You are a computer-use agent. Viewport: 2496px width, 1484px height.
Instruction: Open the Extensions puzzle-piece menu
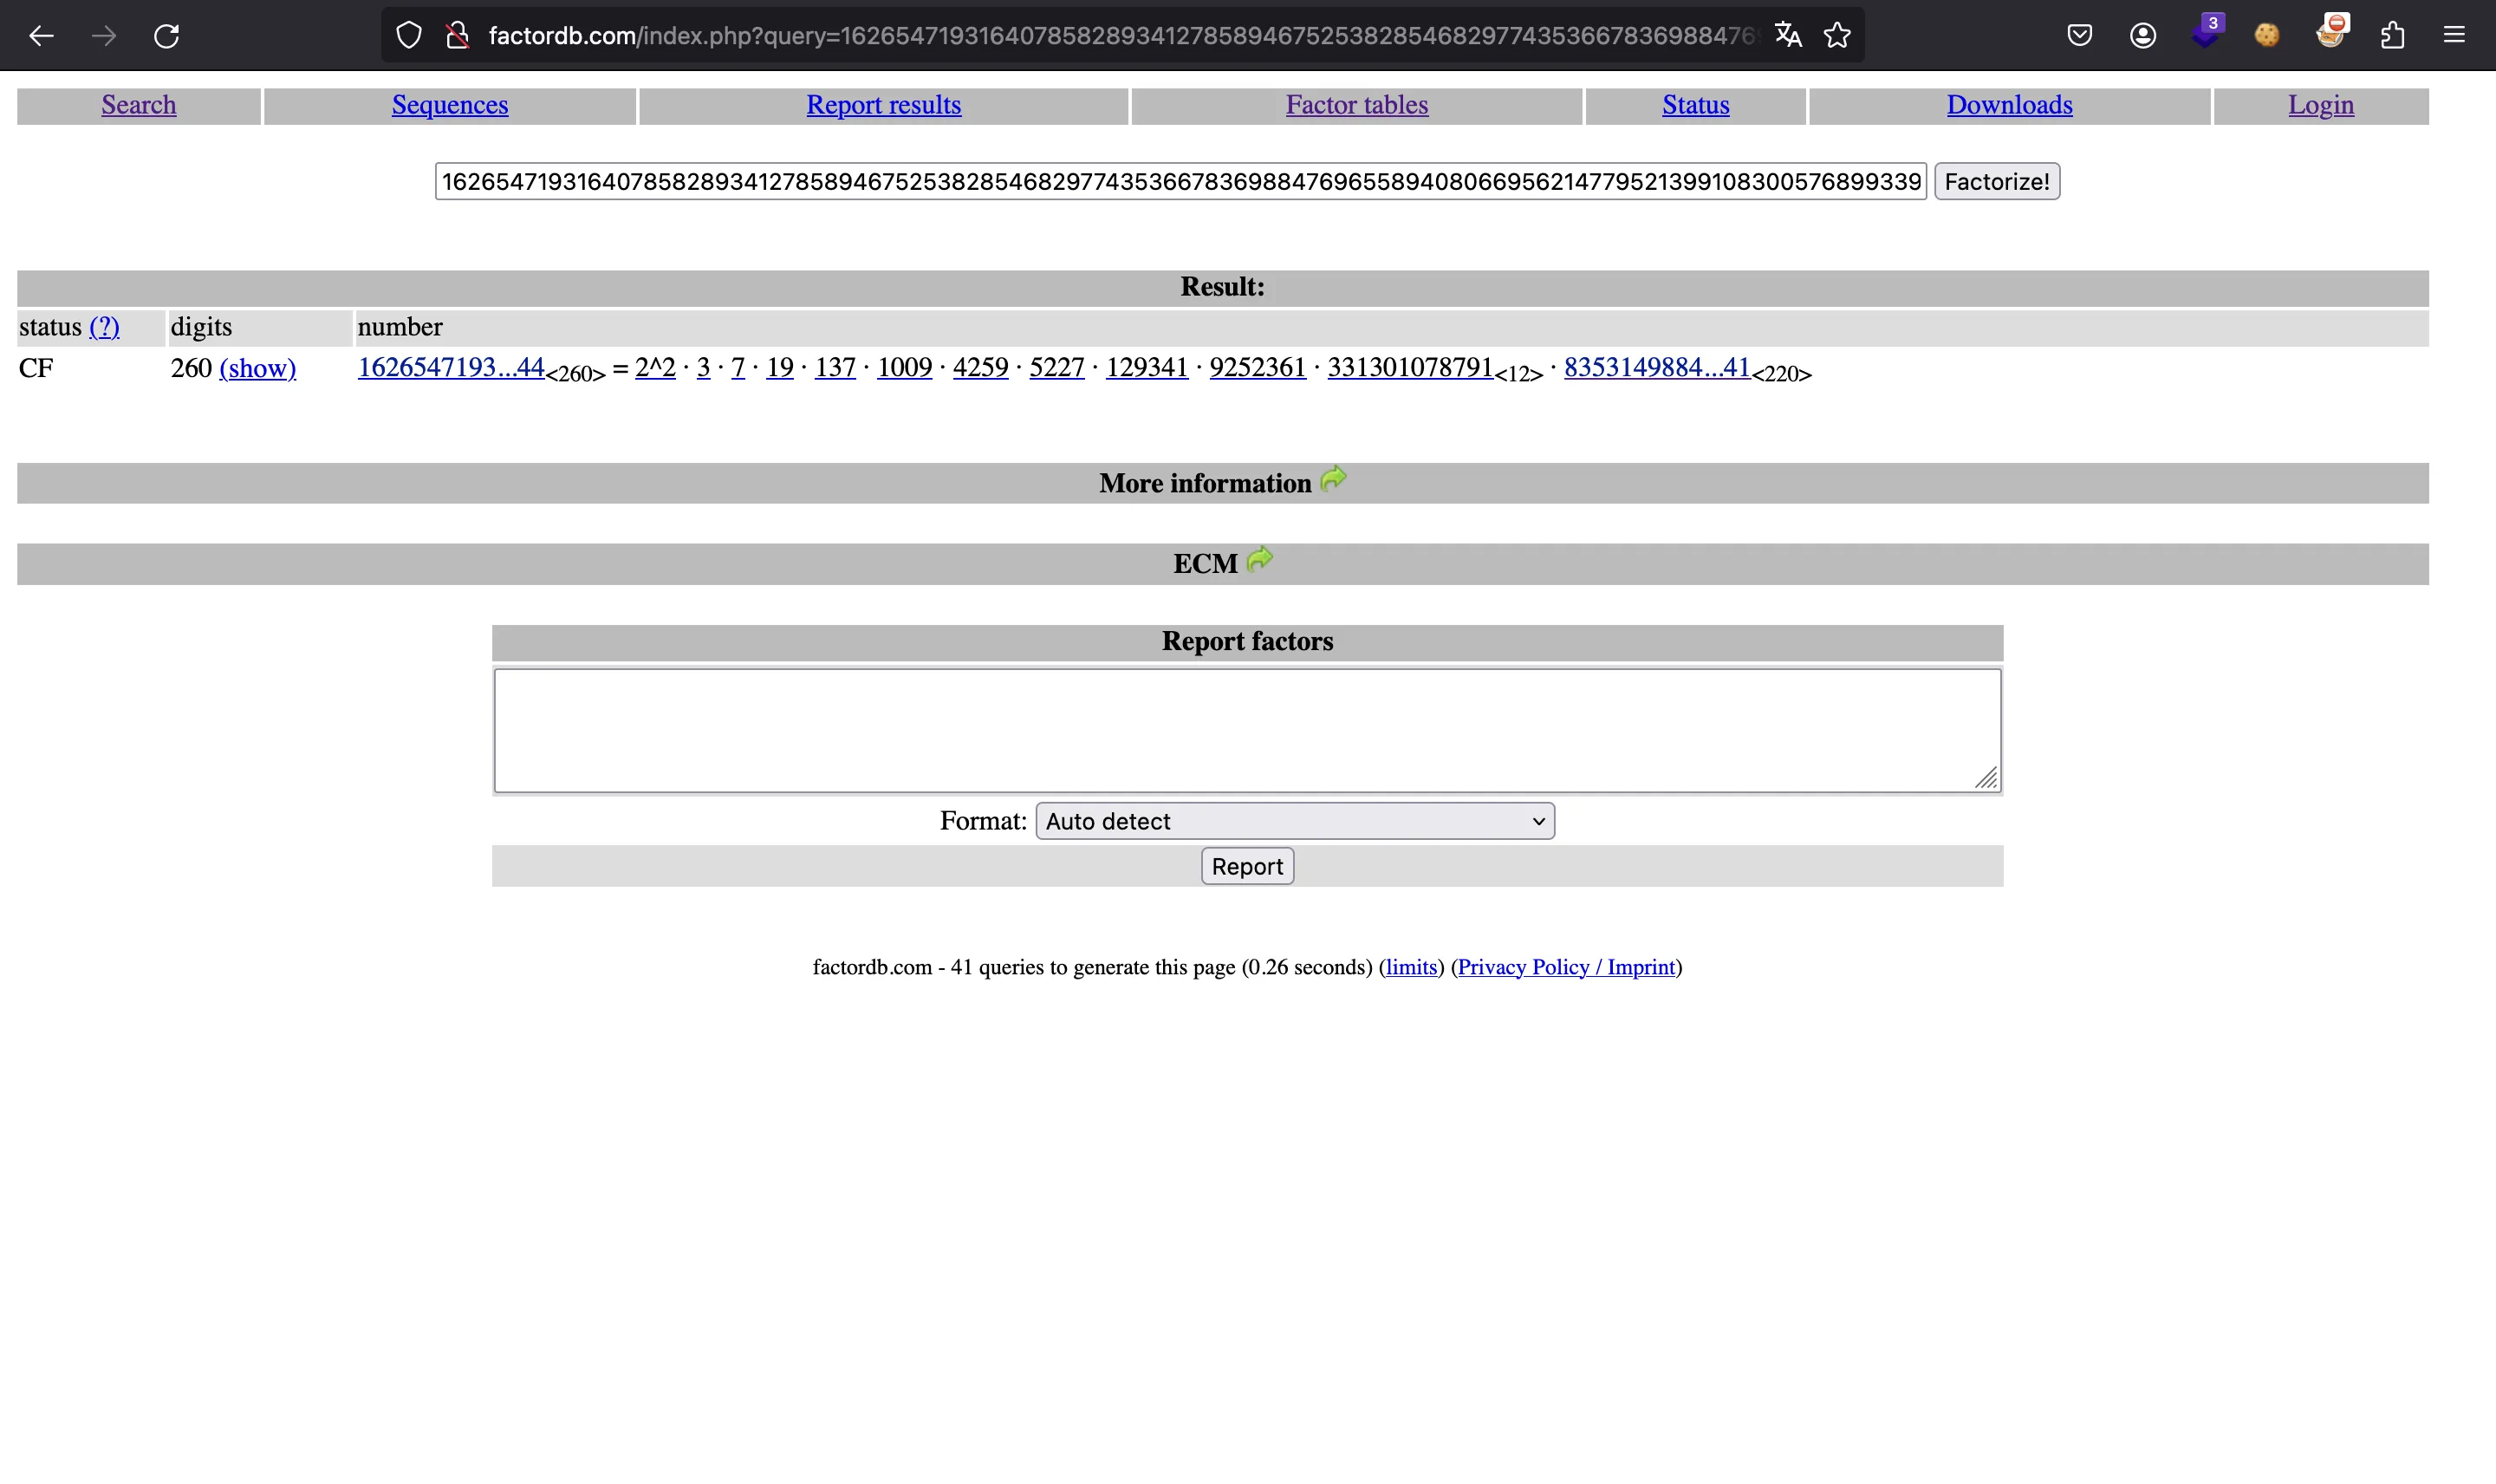tap(2393, 36)
